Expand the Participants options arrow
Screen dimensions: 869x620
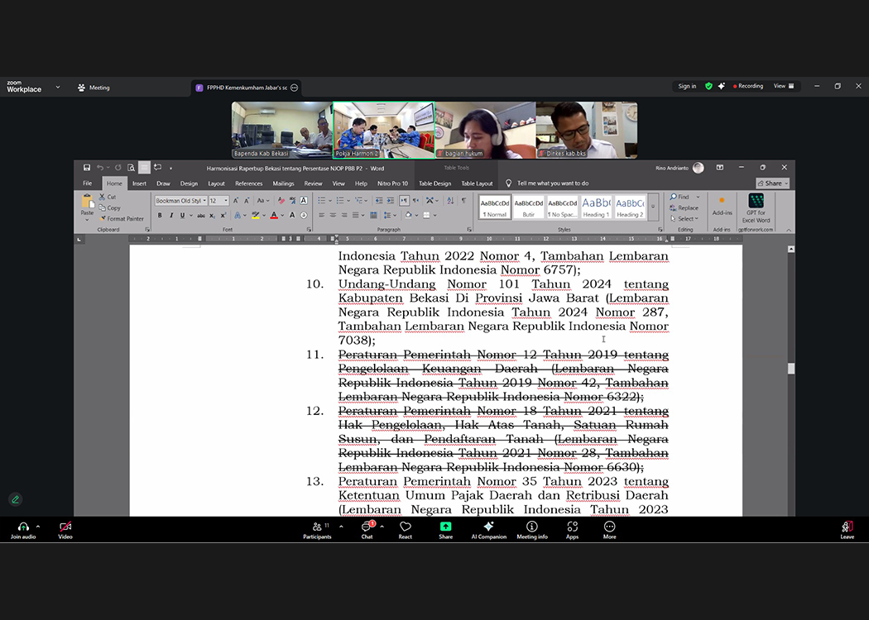tap(341, 526)
